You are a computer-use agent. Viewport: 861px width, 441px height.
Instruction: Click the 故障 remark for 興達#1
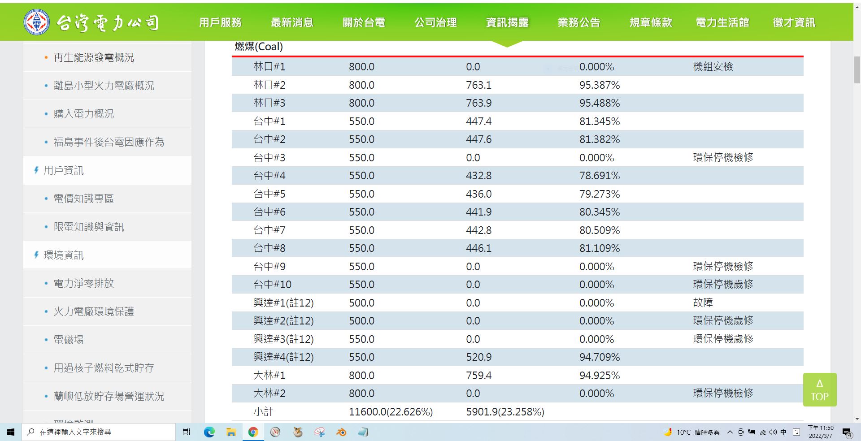point(703,303)
